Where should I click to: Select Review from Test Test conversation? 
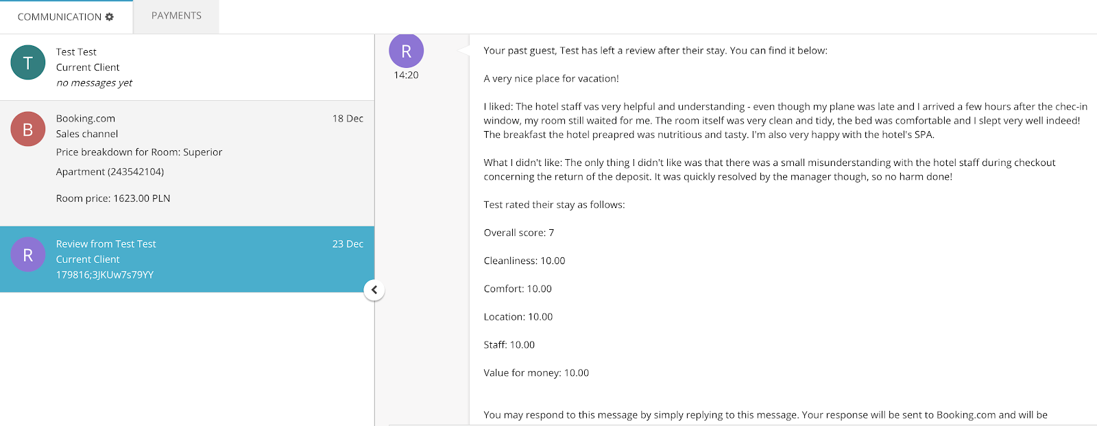click(x=187, y=259)
